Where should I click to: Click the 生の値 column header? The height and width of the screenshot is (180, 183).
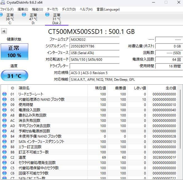tap(162, 88)
